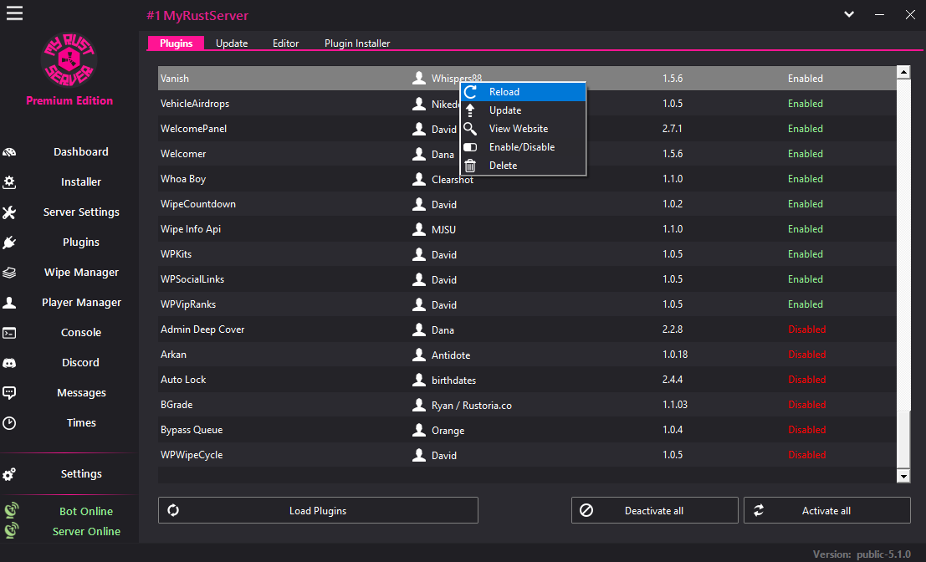Click the Player Manager person icon
Screen dimensions: 926x562
(x=9, y=303)
